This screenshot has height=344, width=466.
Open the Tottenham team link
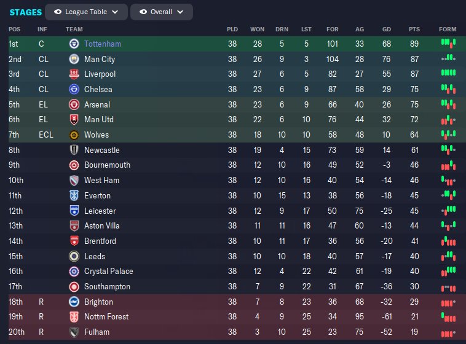click(103, 44)
